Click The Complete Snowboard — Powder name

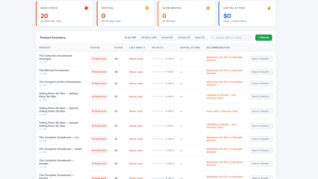click(57, 162)
